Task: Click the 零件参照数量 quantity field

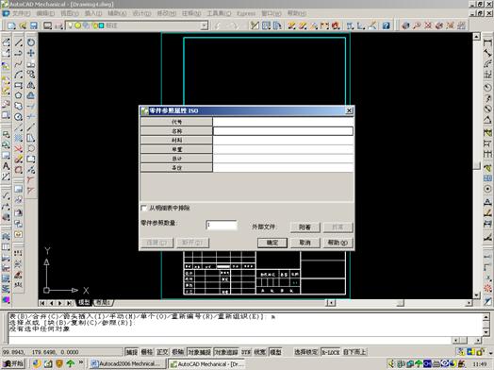Action: coord(222,225)
